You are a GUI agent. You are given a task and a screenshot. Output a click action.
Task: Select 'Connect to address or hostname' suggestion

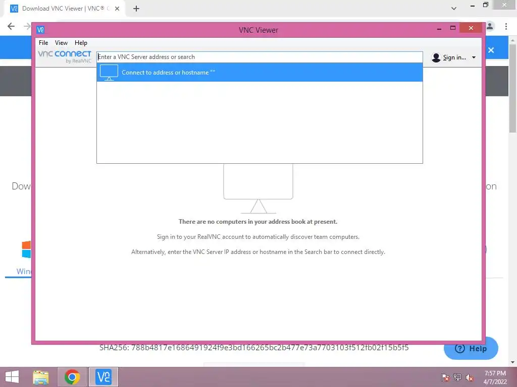tap(260, 73)
